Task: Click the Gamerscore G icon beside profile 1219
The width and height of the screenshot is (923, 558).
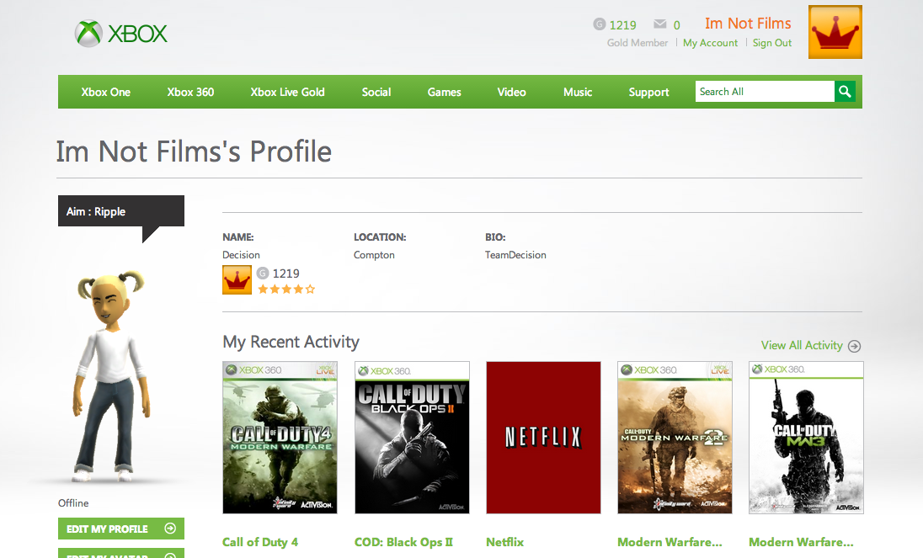Action: point(263,273)
